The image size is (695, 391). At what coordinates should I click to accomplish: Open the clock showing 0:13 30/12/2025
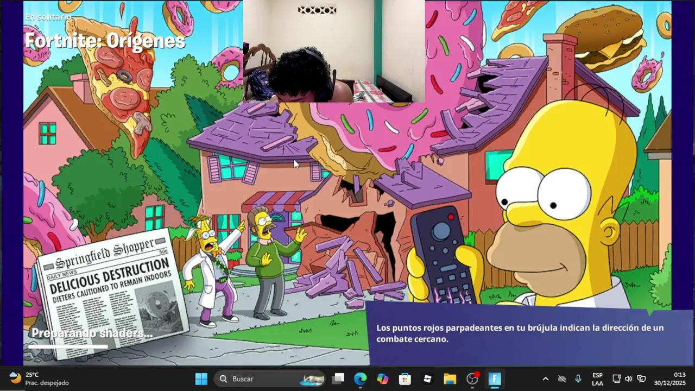669,379
